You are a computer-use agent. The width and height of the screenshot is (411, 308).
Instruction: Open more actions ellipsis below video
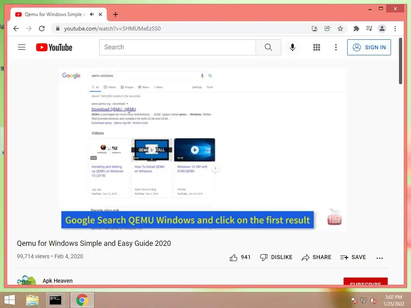pos(380,258)
